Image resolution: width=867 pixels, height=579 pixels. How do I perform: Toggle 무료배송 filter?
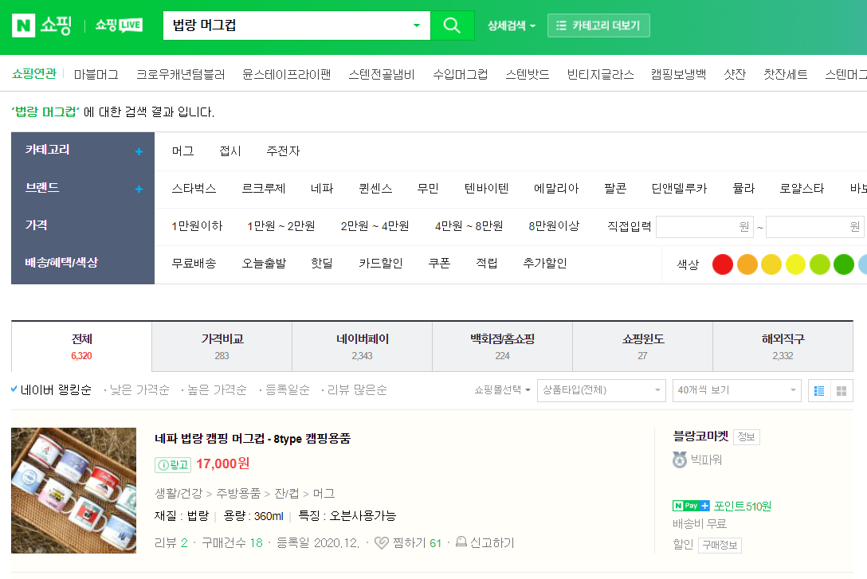pos(194,264)
